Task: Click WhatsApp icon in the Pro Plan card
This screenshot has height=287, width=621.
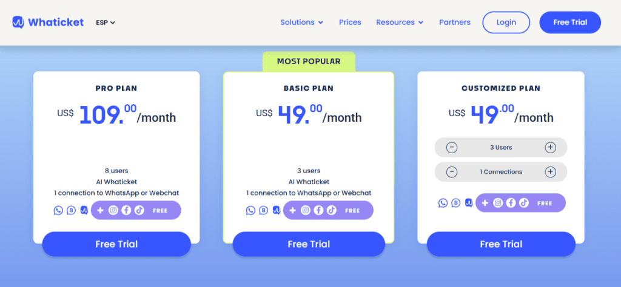Action: pos(58,211)
